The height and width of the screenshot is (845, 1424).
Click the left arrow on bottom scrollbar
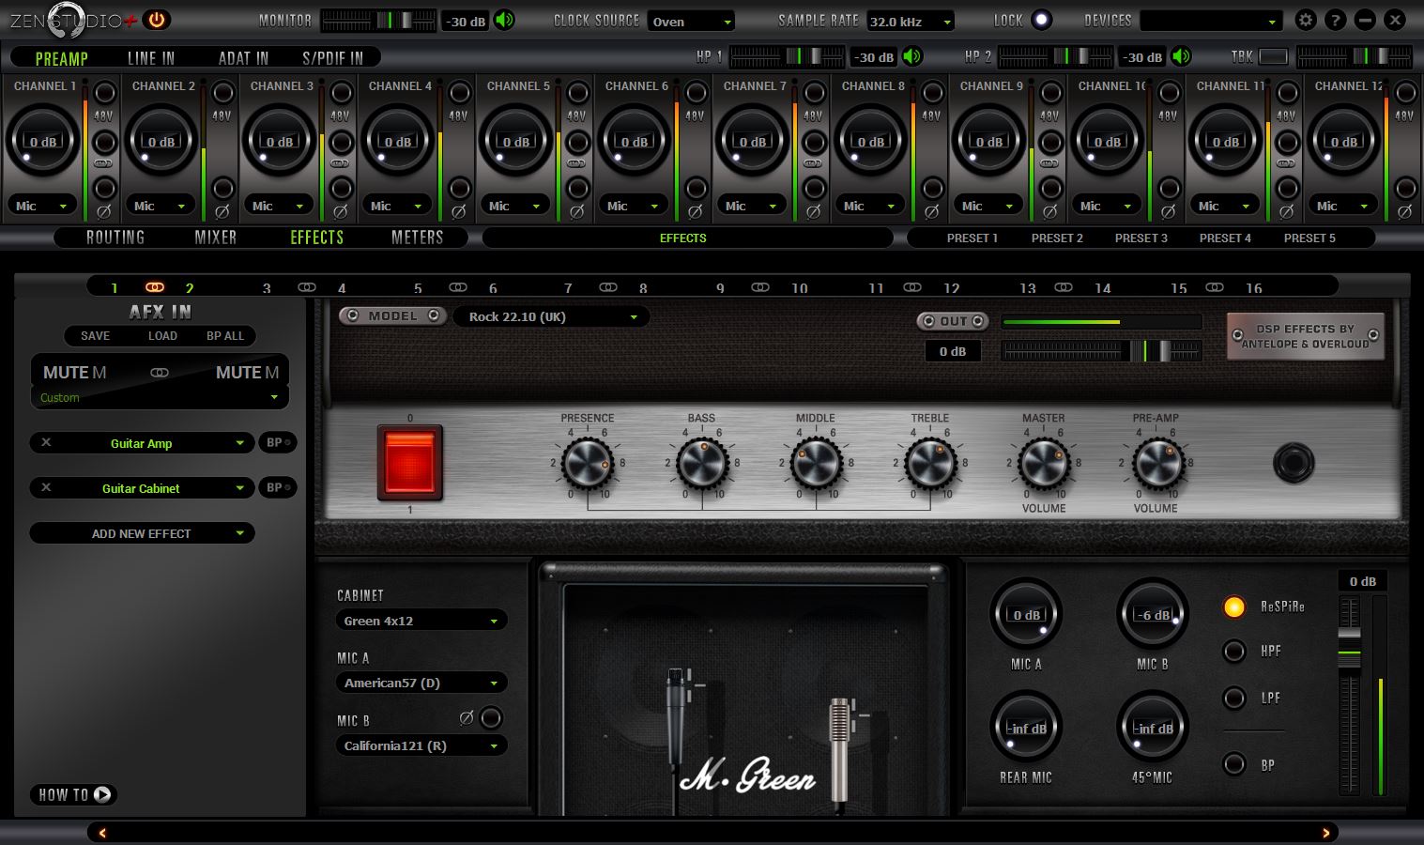(x=102, y=833)
